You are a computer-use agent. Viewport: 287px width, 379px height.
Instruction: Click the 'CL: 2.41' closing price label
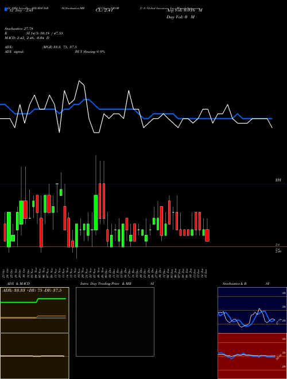104,10
